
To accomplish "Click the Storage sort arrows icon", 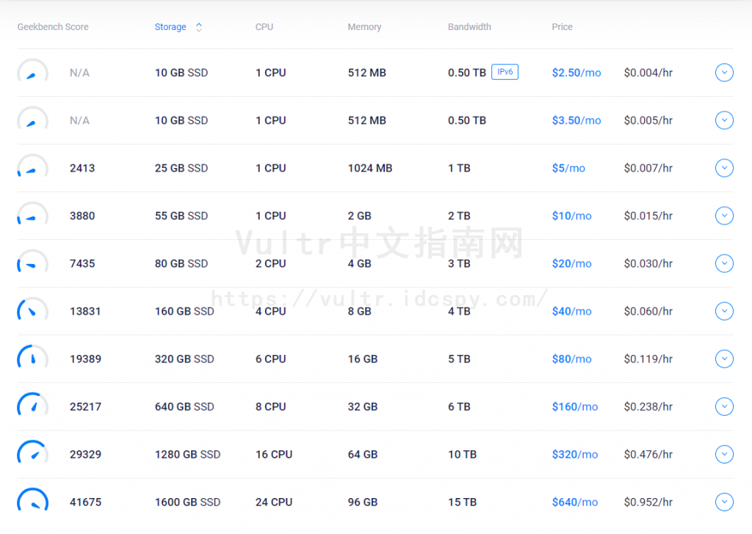I will coord(199,27).
